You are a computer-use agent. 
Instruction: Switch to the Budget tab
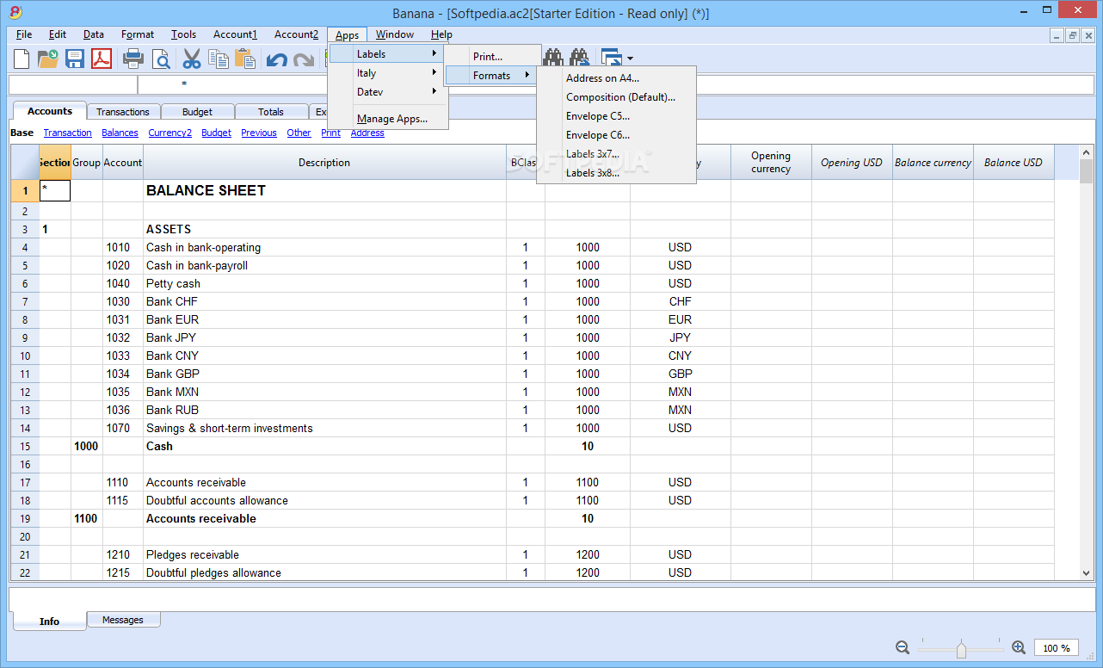coord(197,112)
